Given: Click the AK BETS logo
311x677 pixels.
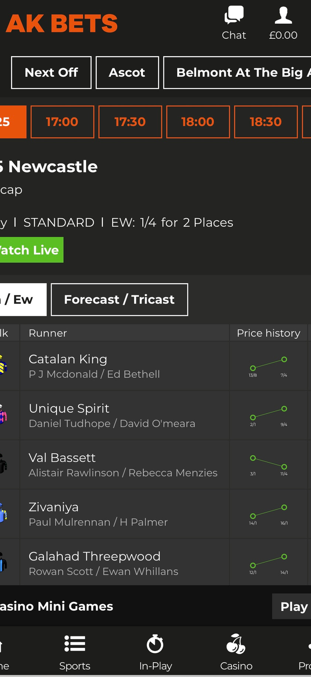Looking at the screenshot, I should 62,24.
